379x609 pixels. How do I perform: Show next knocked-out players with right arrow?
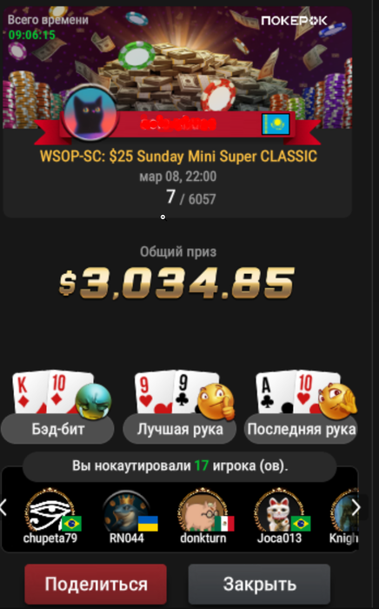(x=356, y=507)
